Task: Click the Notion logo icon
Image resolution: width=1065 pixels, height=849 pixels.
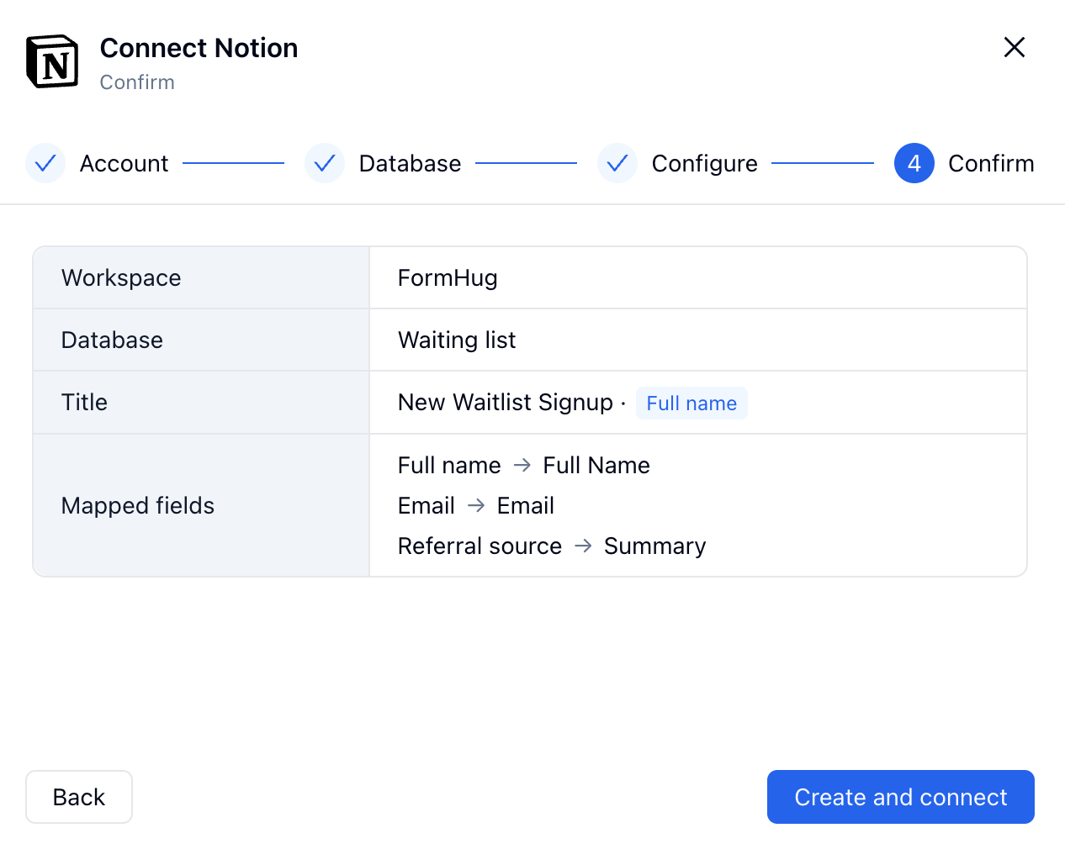Action: pyautogui.click(x=52, y=61)
